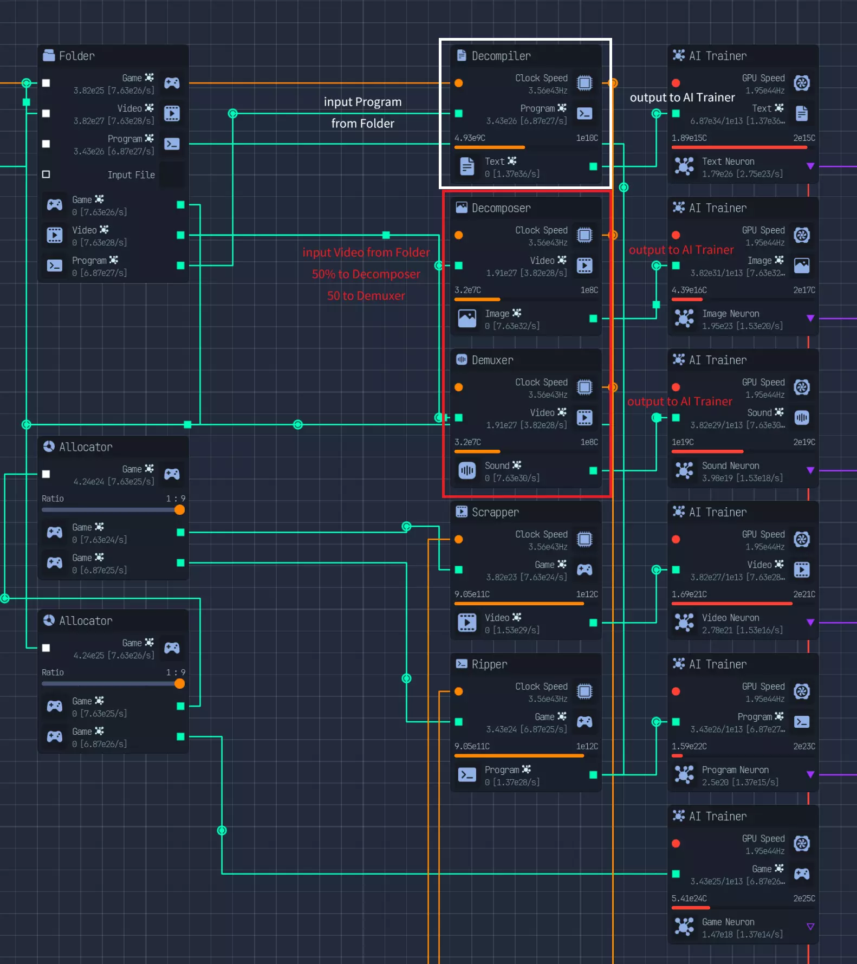
Task: Select the Decompiler node title
Action: 501,56
